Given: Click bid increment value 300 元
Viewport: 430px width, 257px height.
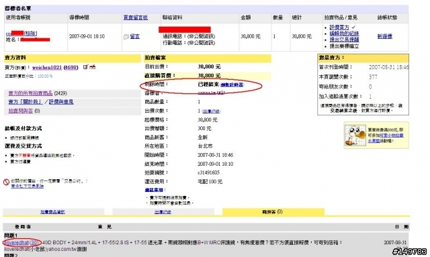Looking at the screenshot, I should [204, 128].
